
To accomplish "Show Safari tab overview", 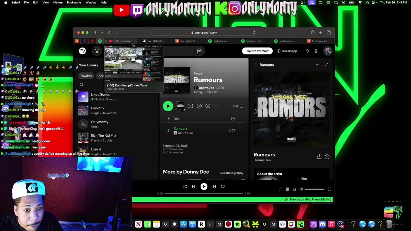I will tap(328, 32).
